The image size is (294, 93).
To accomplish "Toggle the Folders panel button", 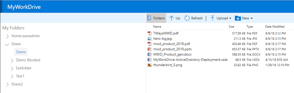I will tap(156, 18).
